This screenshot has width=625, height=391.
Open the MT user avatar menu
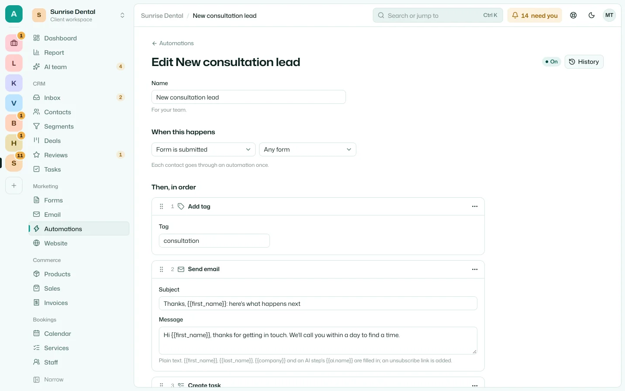(x=609, y=15)
